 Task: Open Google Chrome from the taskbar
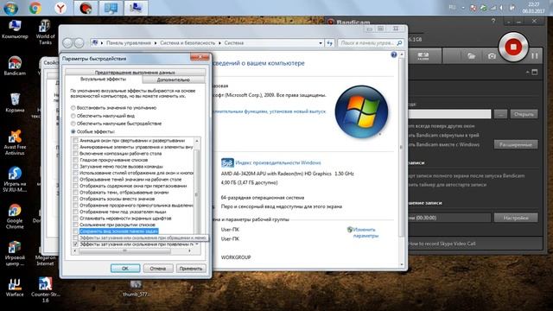pos(35,8)
